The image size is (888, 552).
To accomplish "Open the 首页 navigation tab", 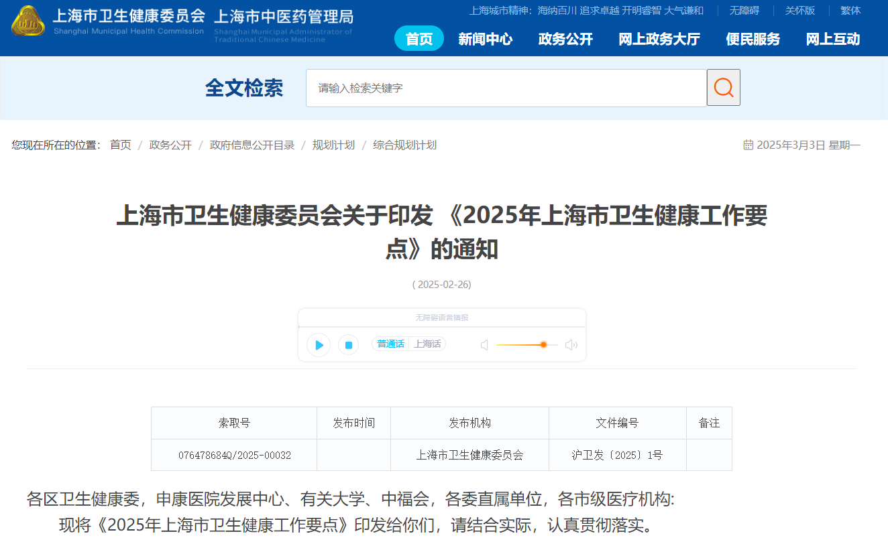I will pos(419,39).
